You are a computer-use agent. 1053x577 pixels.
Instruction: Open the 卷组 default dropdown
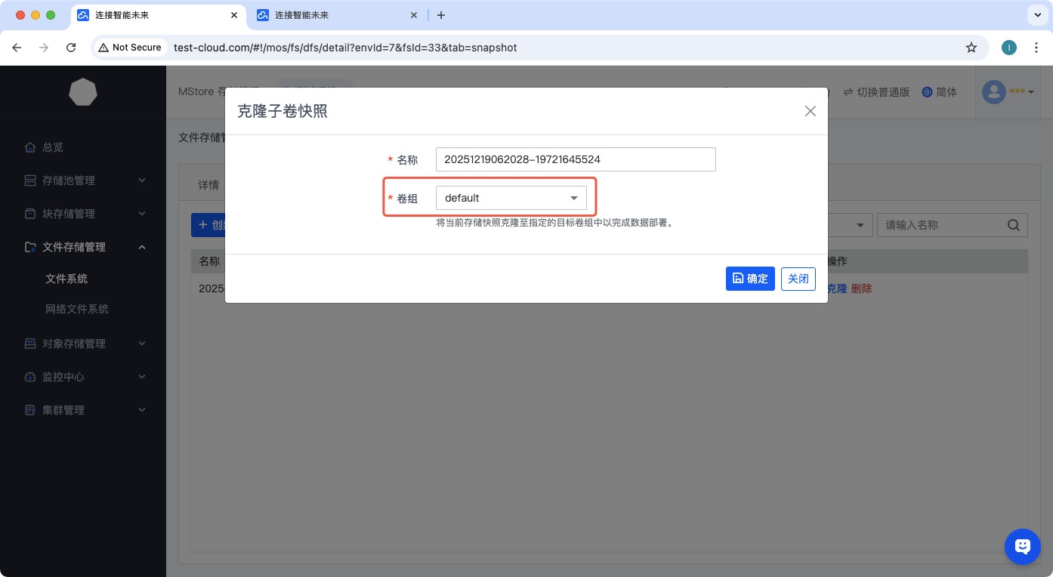[511, 198]
